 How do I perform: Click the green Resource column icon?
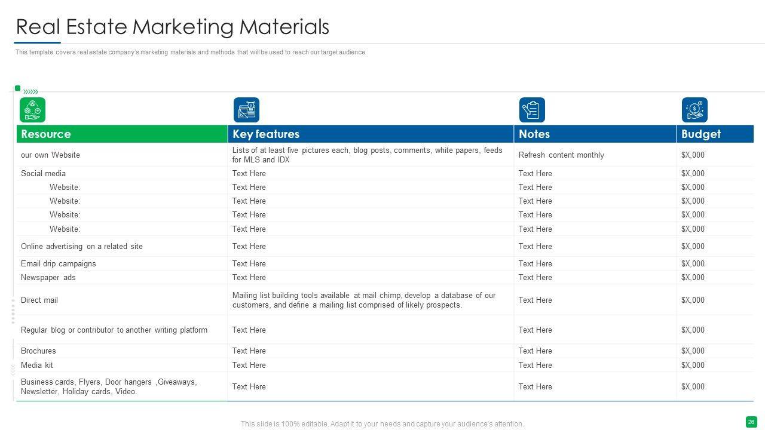tap(32, 110)
